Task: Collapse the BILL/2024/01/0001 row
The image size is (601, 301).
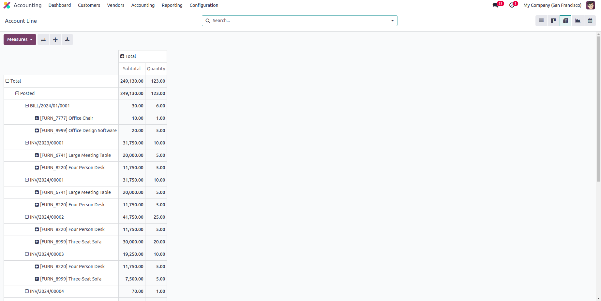Action: tap(27, 106)
